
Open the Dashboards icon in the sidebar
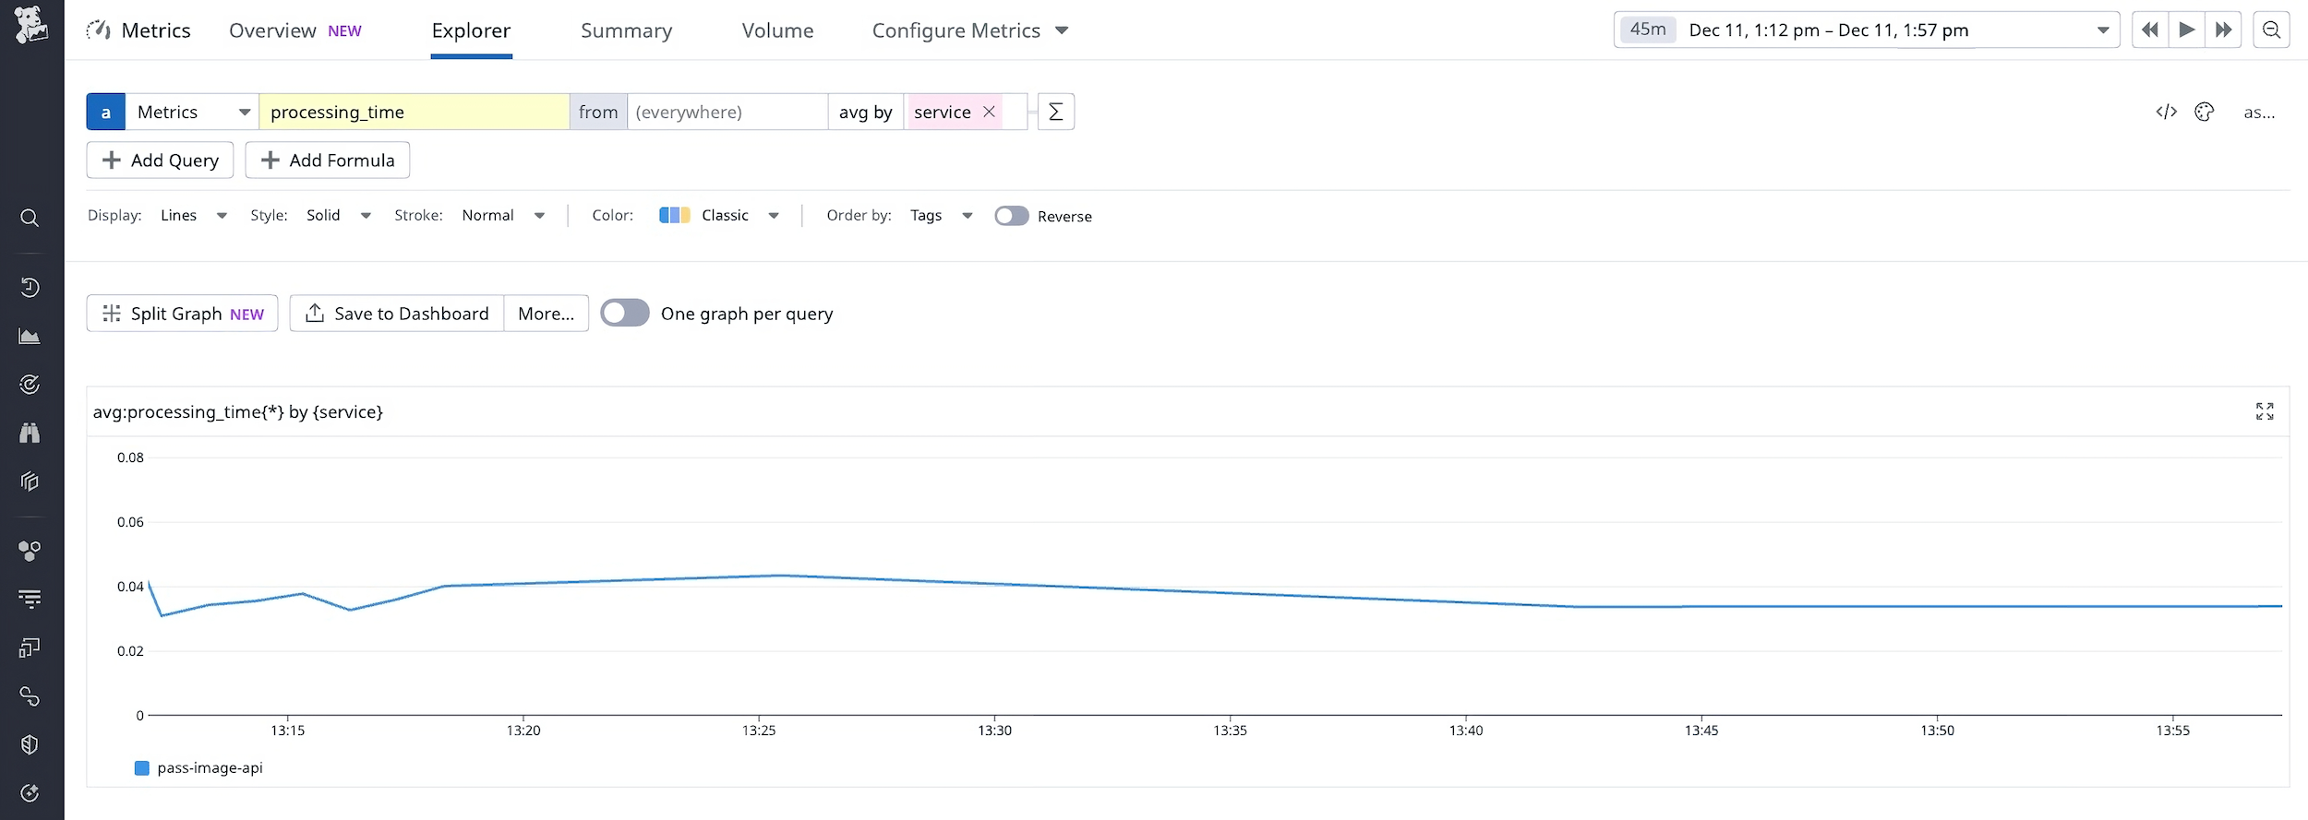coord(30,481)
